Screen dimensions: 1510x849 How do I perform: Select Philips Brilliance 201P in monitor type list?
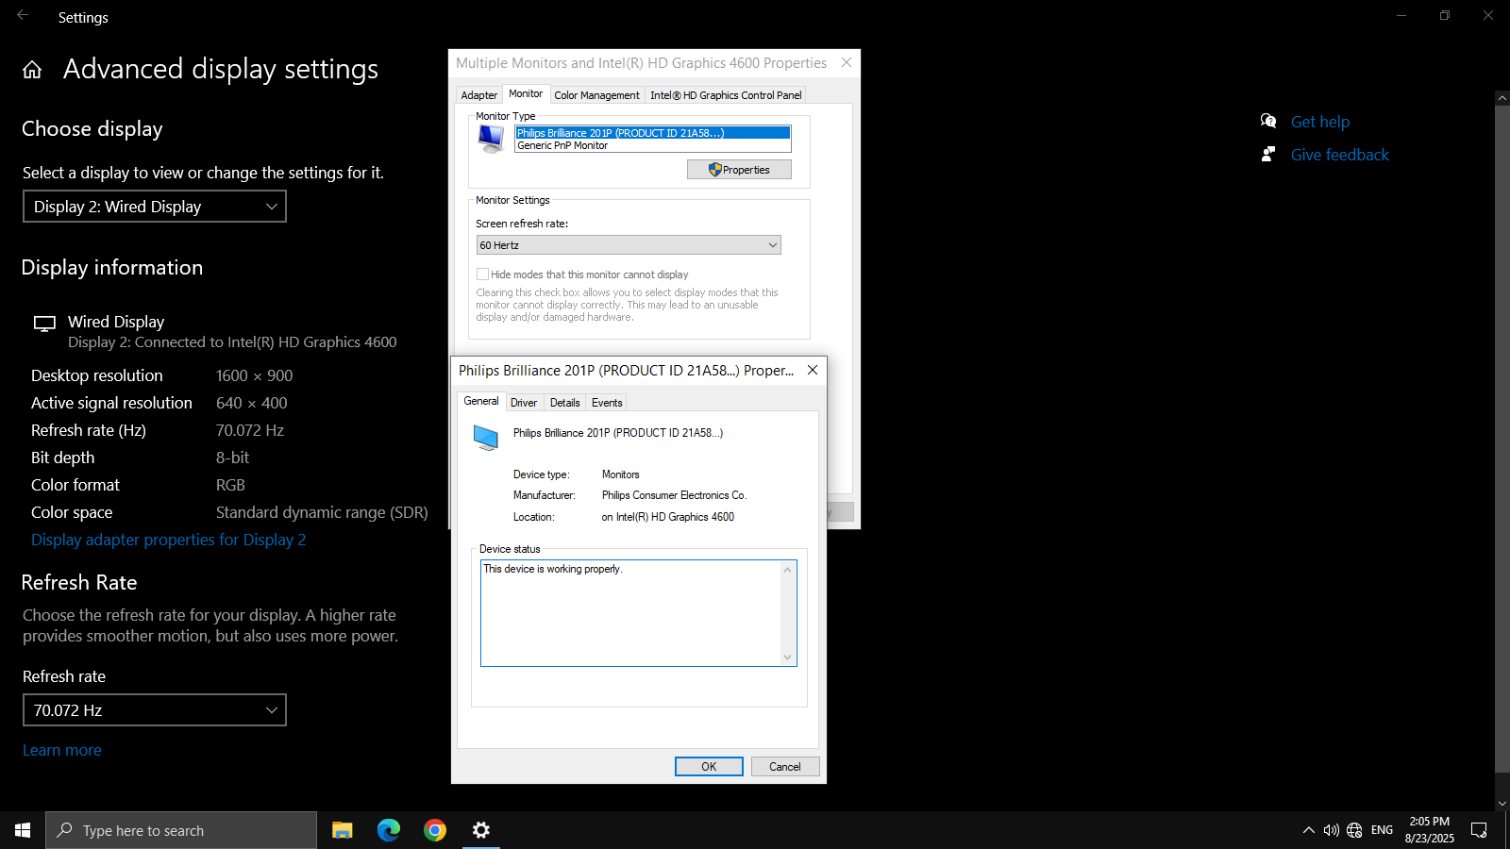pos(653,133)
